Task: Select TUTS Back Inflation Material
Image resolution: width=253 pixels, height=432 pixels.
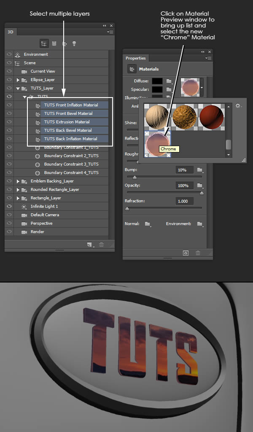Action: pos(75,139)
